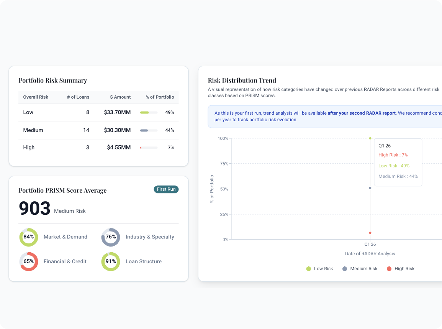
Task: Select the Market & Demand 84% gauge
Action: (29, 237)
